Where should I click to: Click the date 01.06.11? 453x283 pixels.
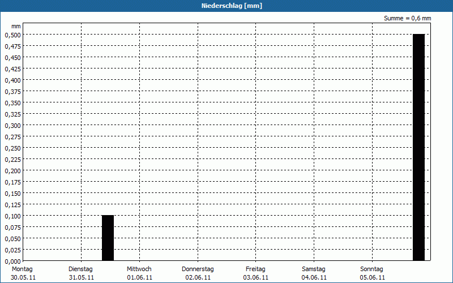(139, 278)
